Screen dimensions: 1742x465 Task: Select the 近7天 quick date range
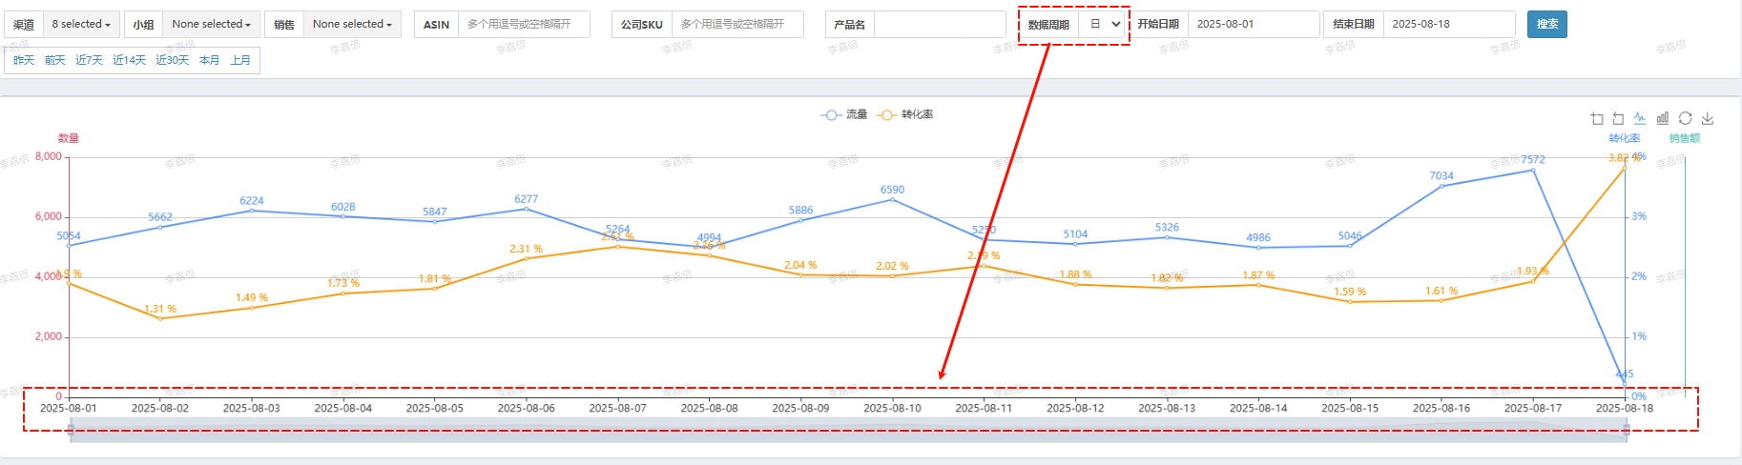pyautogui.click(x=89, y=60)
